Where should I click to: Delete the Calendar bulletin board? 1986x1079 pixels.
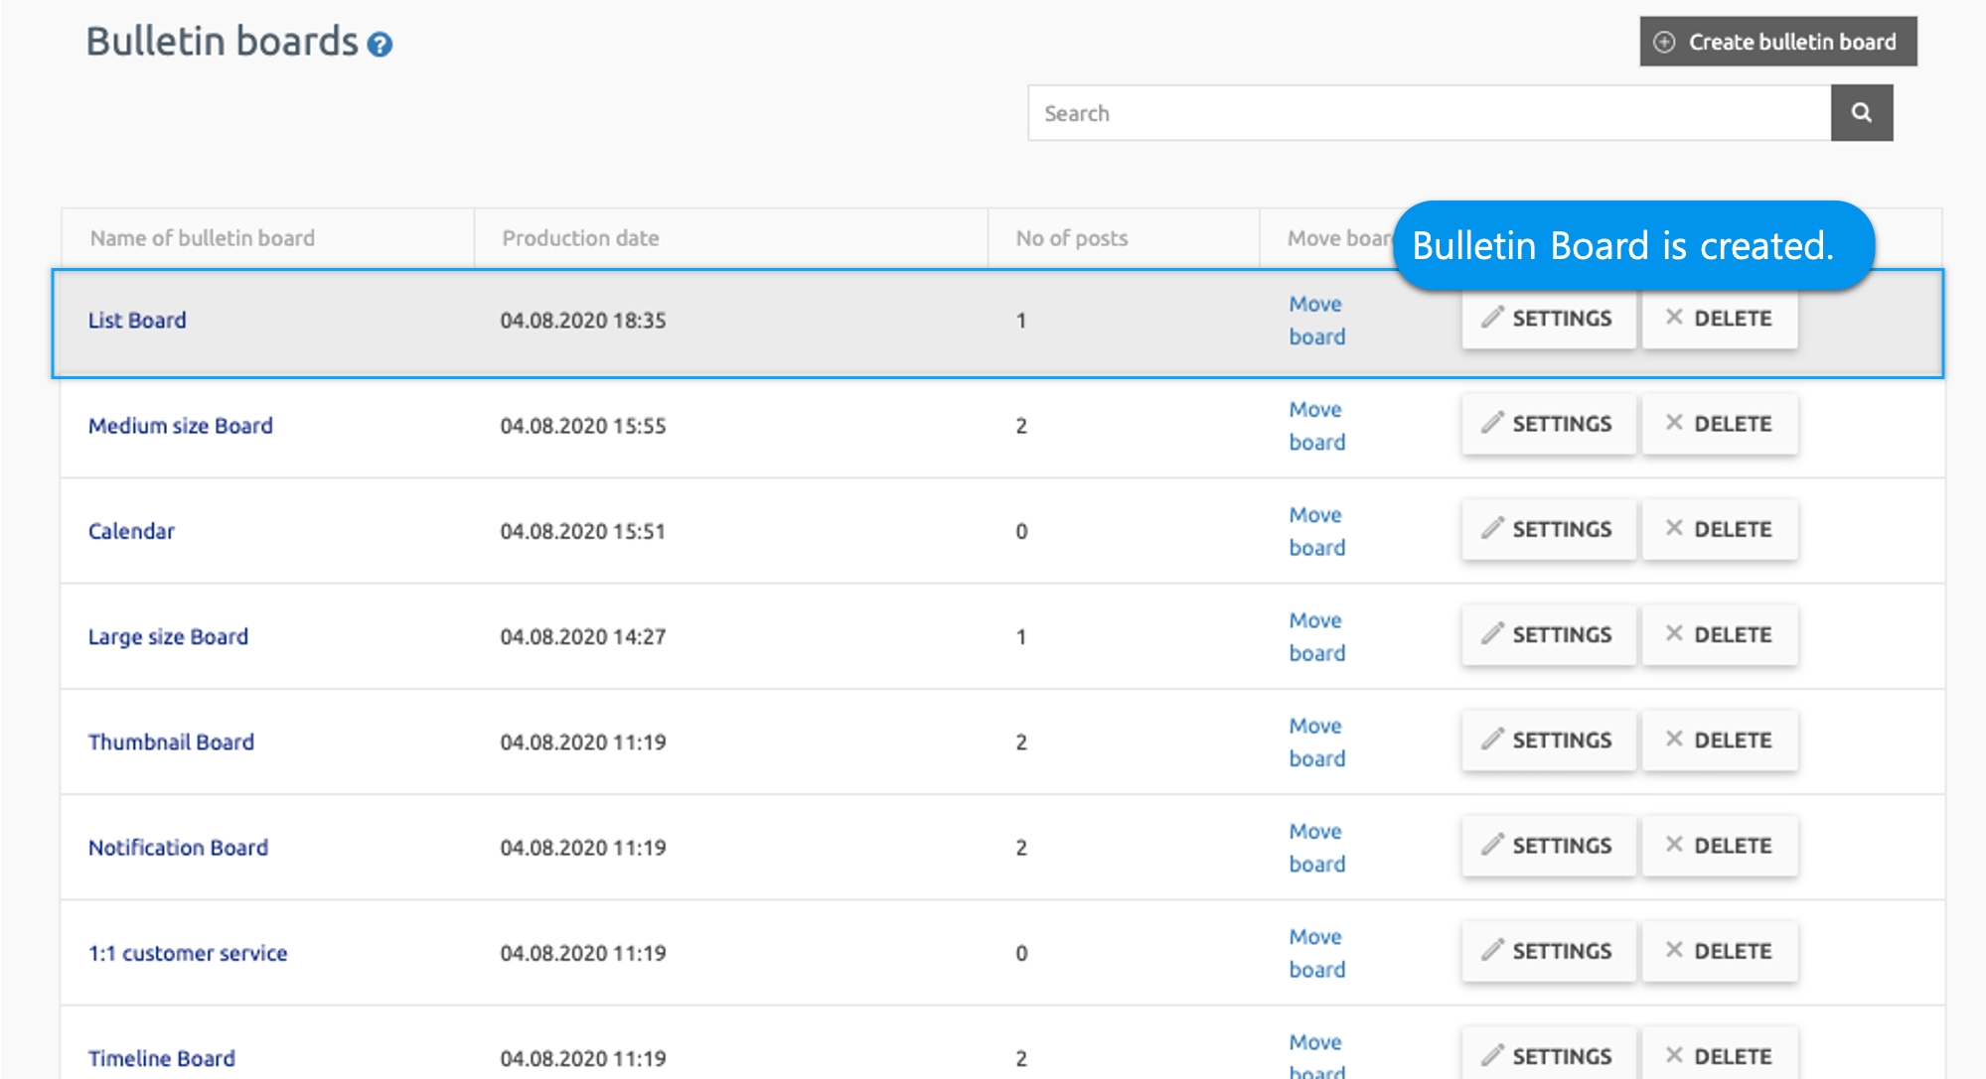pyautogui.click(x=1719, y=529)
